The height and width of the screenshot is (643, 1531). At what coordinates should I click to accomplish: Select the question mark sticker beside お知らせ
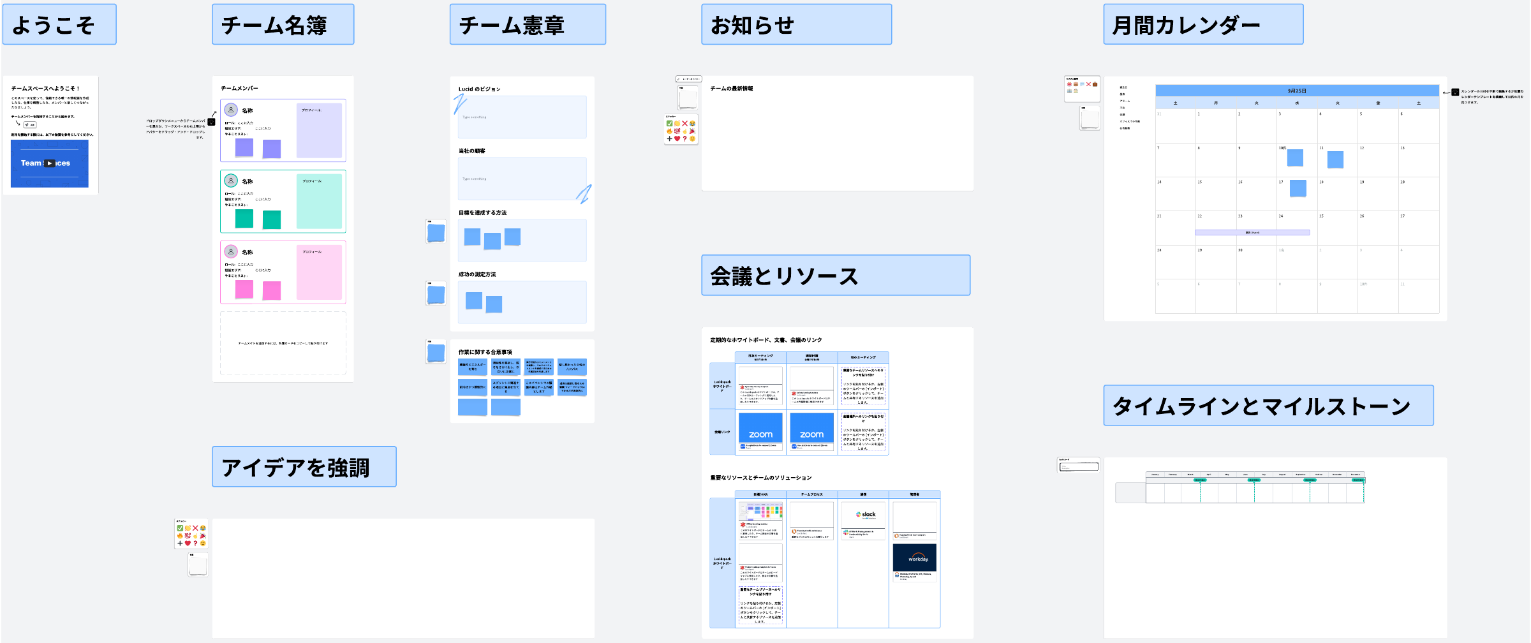684,138
